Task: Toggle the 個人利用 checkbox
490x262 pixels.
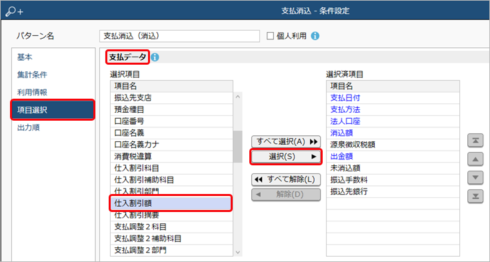Action: [270, 36]
